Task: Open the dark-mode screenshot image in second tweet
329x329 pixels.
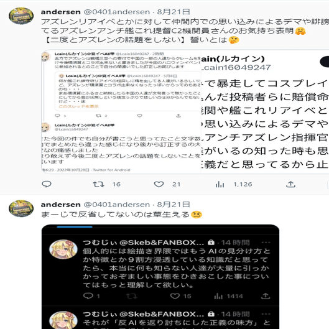Action: pos(160,277)
